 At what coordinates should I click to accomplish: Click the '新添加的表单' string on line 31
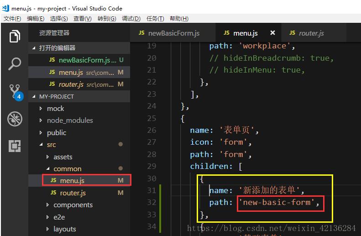(x=269, y=190)
